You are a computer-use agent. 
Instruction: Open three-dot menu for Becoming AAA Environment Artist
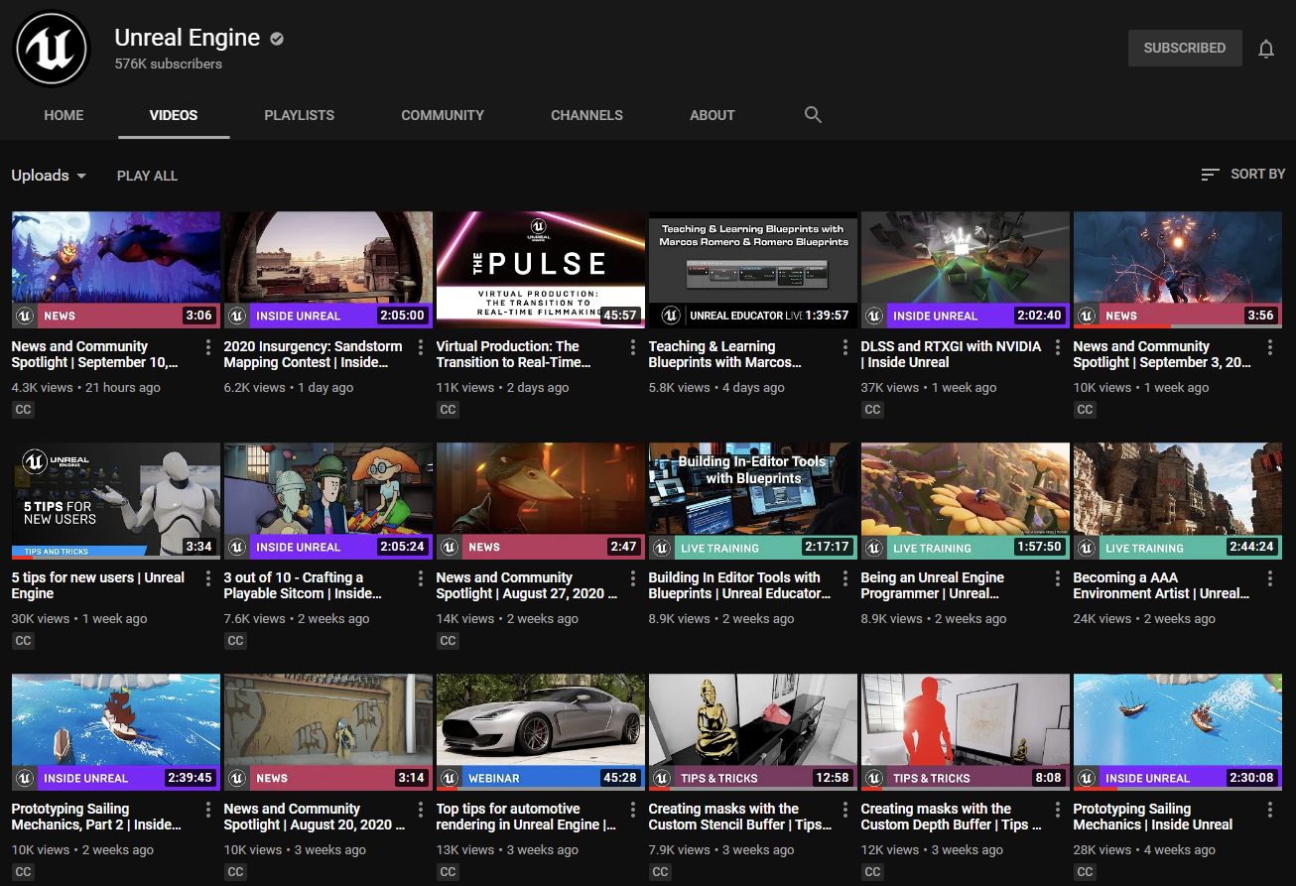1270,578
